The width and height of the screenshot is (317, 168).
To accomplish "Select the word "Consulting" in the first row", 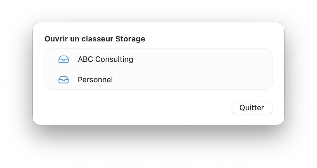I will click(114, 59).
